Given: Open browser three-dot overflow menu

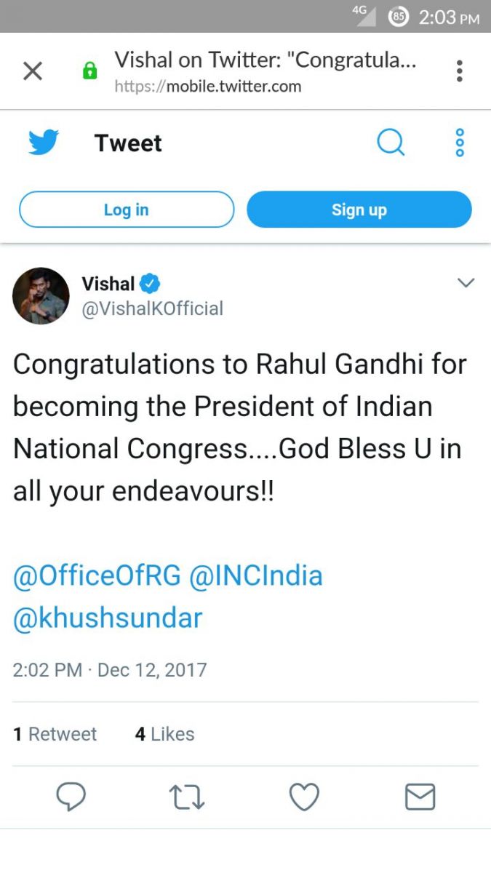Looking at the screenshot, I should coord(459,71).
